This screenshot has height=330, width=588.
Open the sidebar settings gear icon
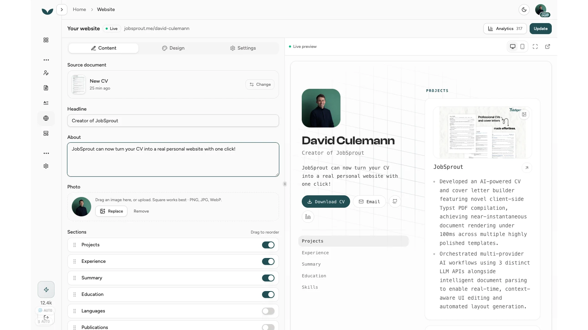(46, 166)
